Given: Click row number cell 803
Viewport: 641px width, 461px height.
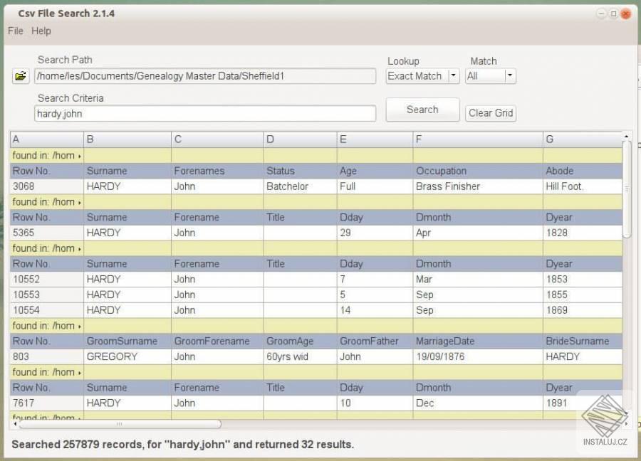Looking at the screenshot, I should (x=46, y=357).
